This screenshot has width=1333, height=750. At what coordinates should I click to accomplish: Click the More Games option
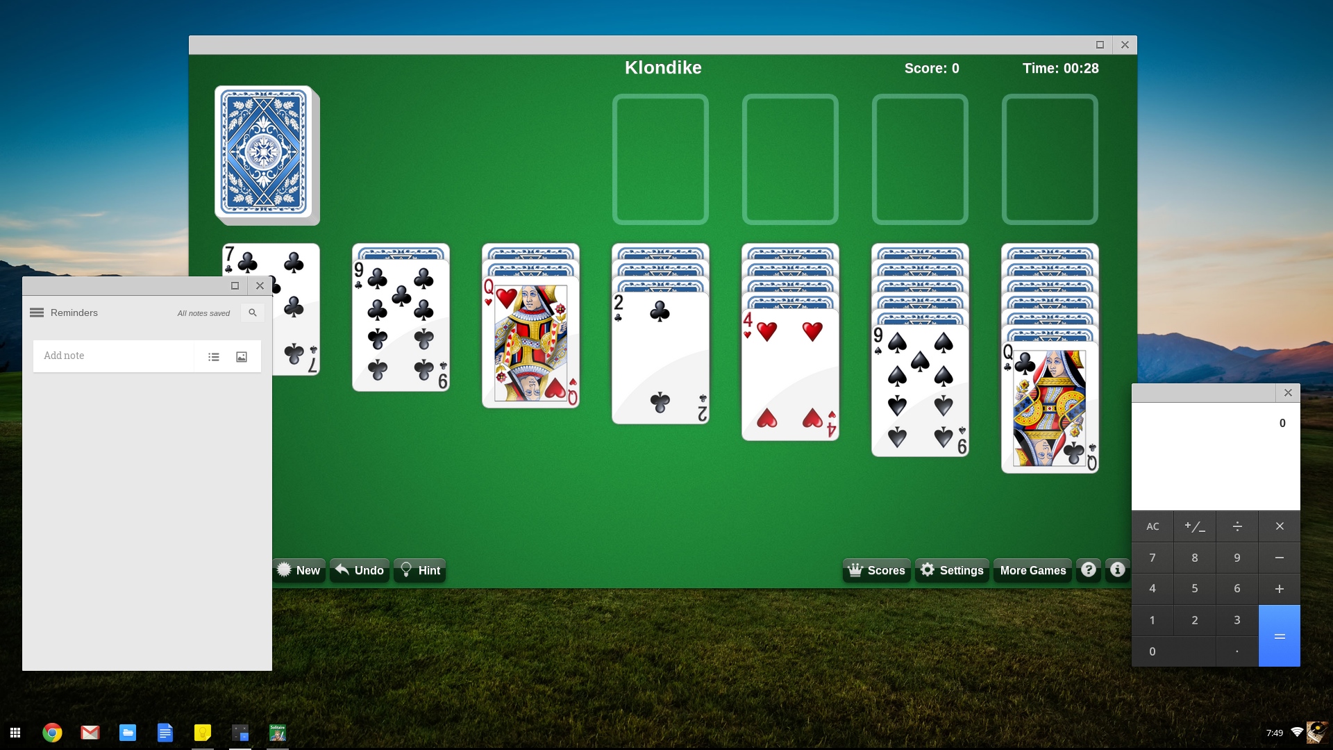(1032, 569)
